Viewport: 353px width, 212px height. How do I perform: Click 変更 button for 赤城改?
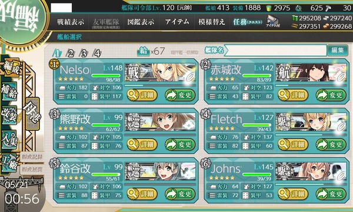tap(331, 95)
